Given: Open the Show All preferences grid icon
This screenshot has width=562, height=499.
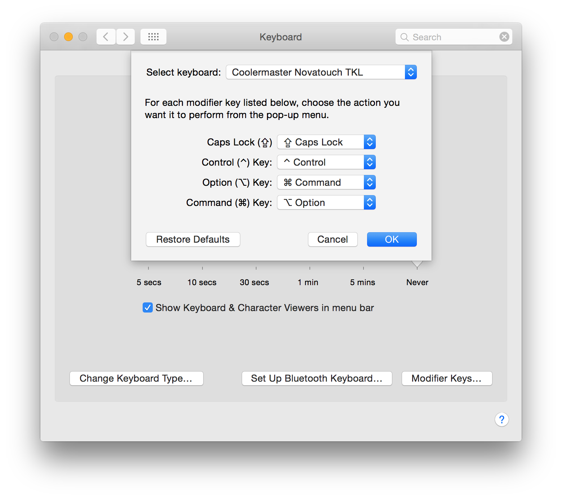Looking at the screenshot, I should tap(153, 36).
